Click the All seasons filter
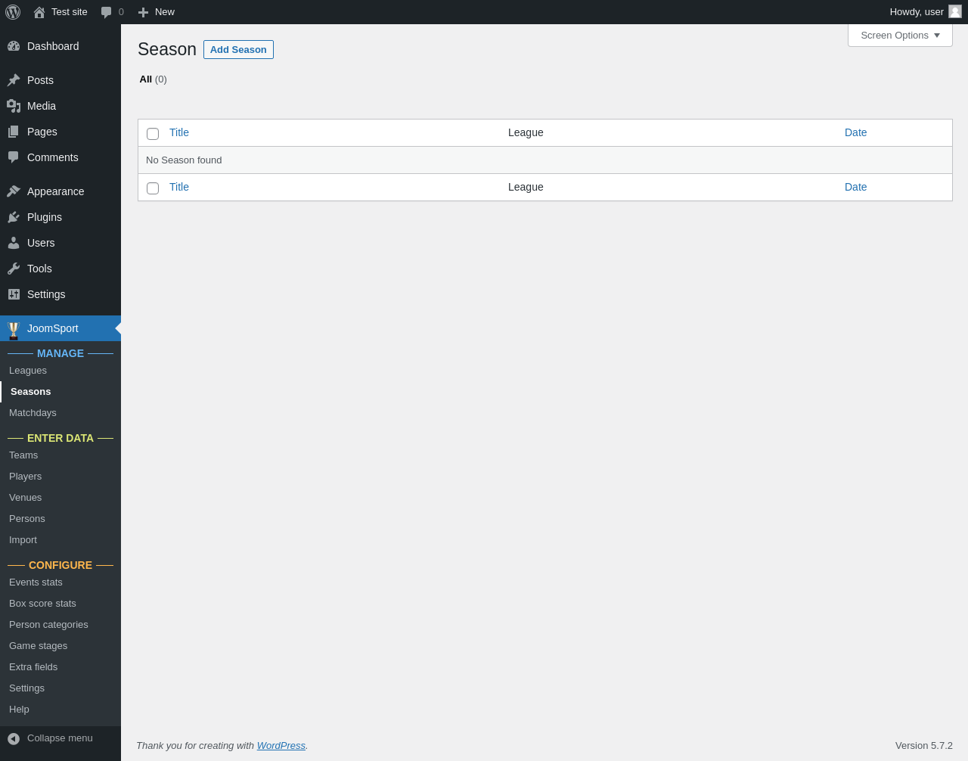The image size is (968, 761). point(154,79)
